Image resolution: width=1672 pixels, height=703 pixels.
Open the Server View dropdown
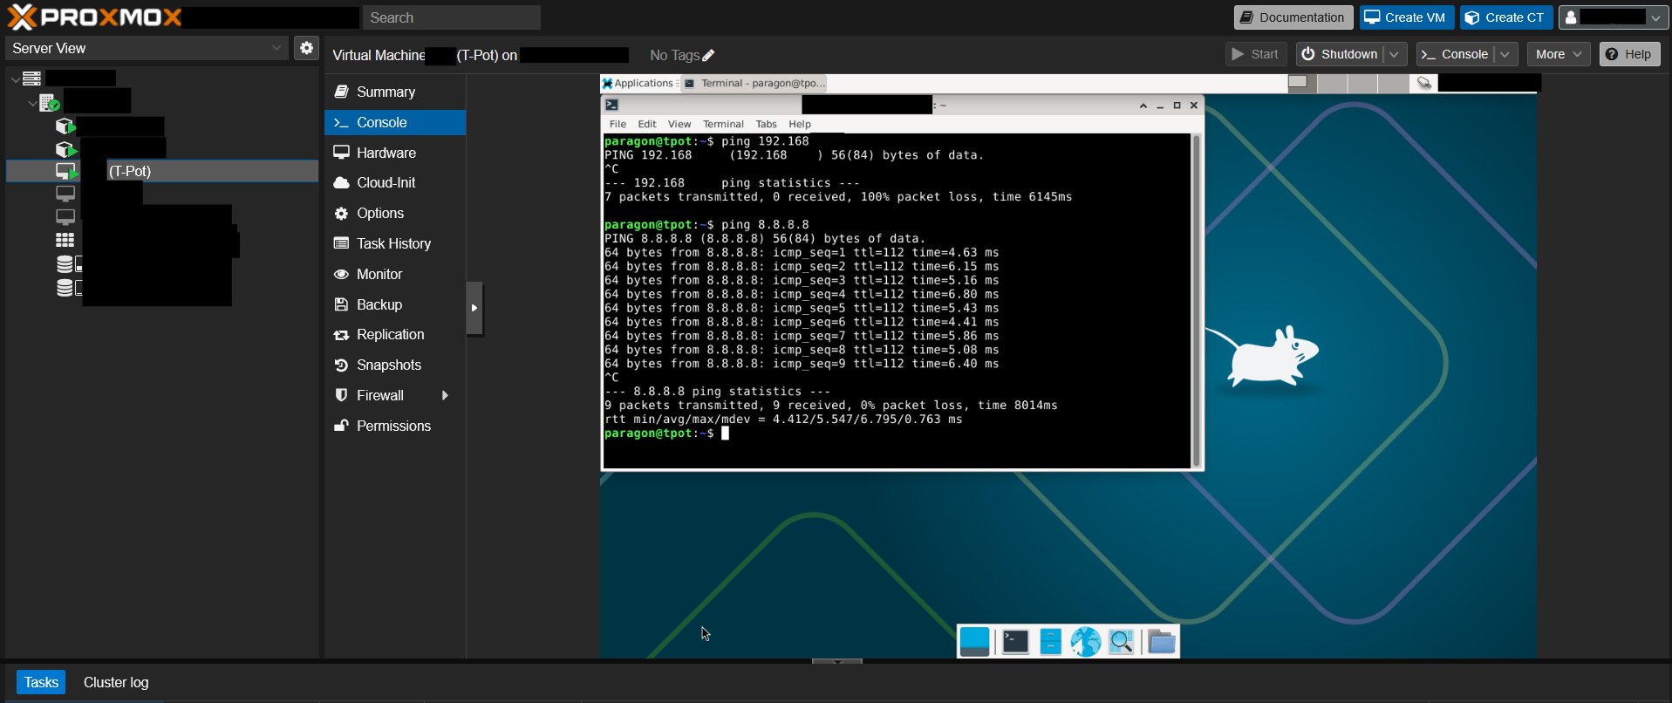click(x=146, y=48)
